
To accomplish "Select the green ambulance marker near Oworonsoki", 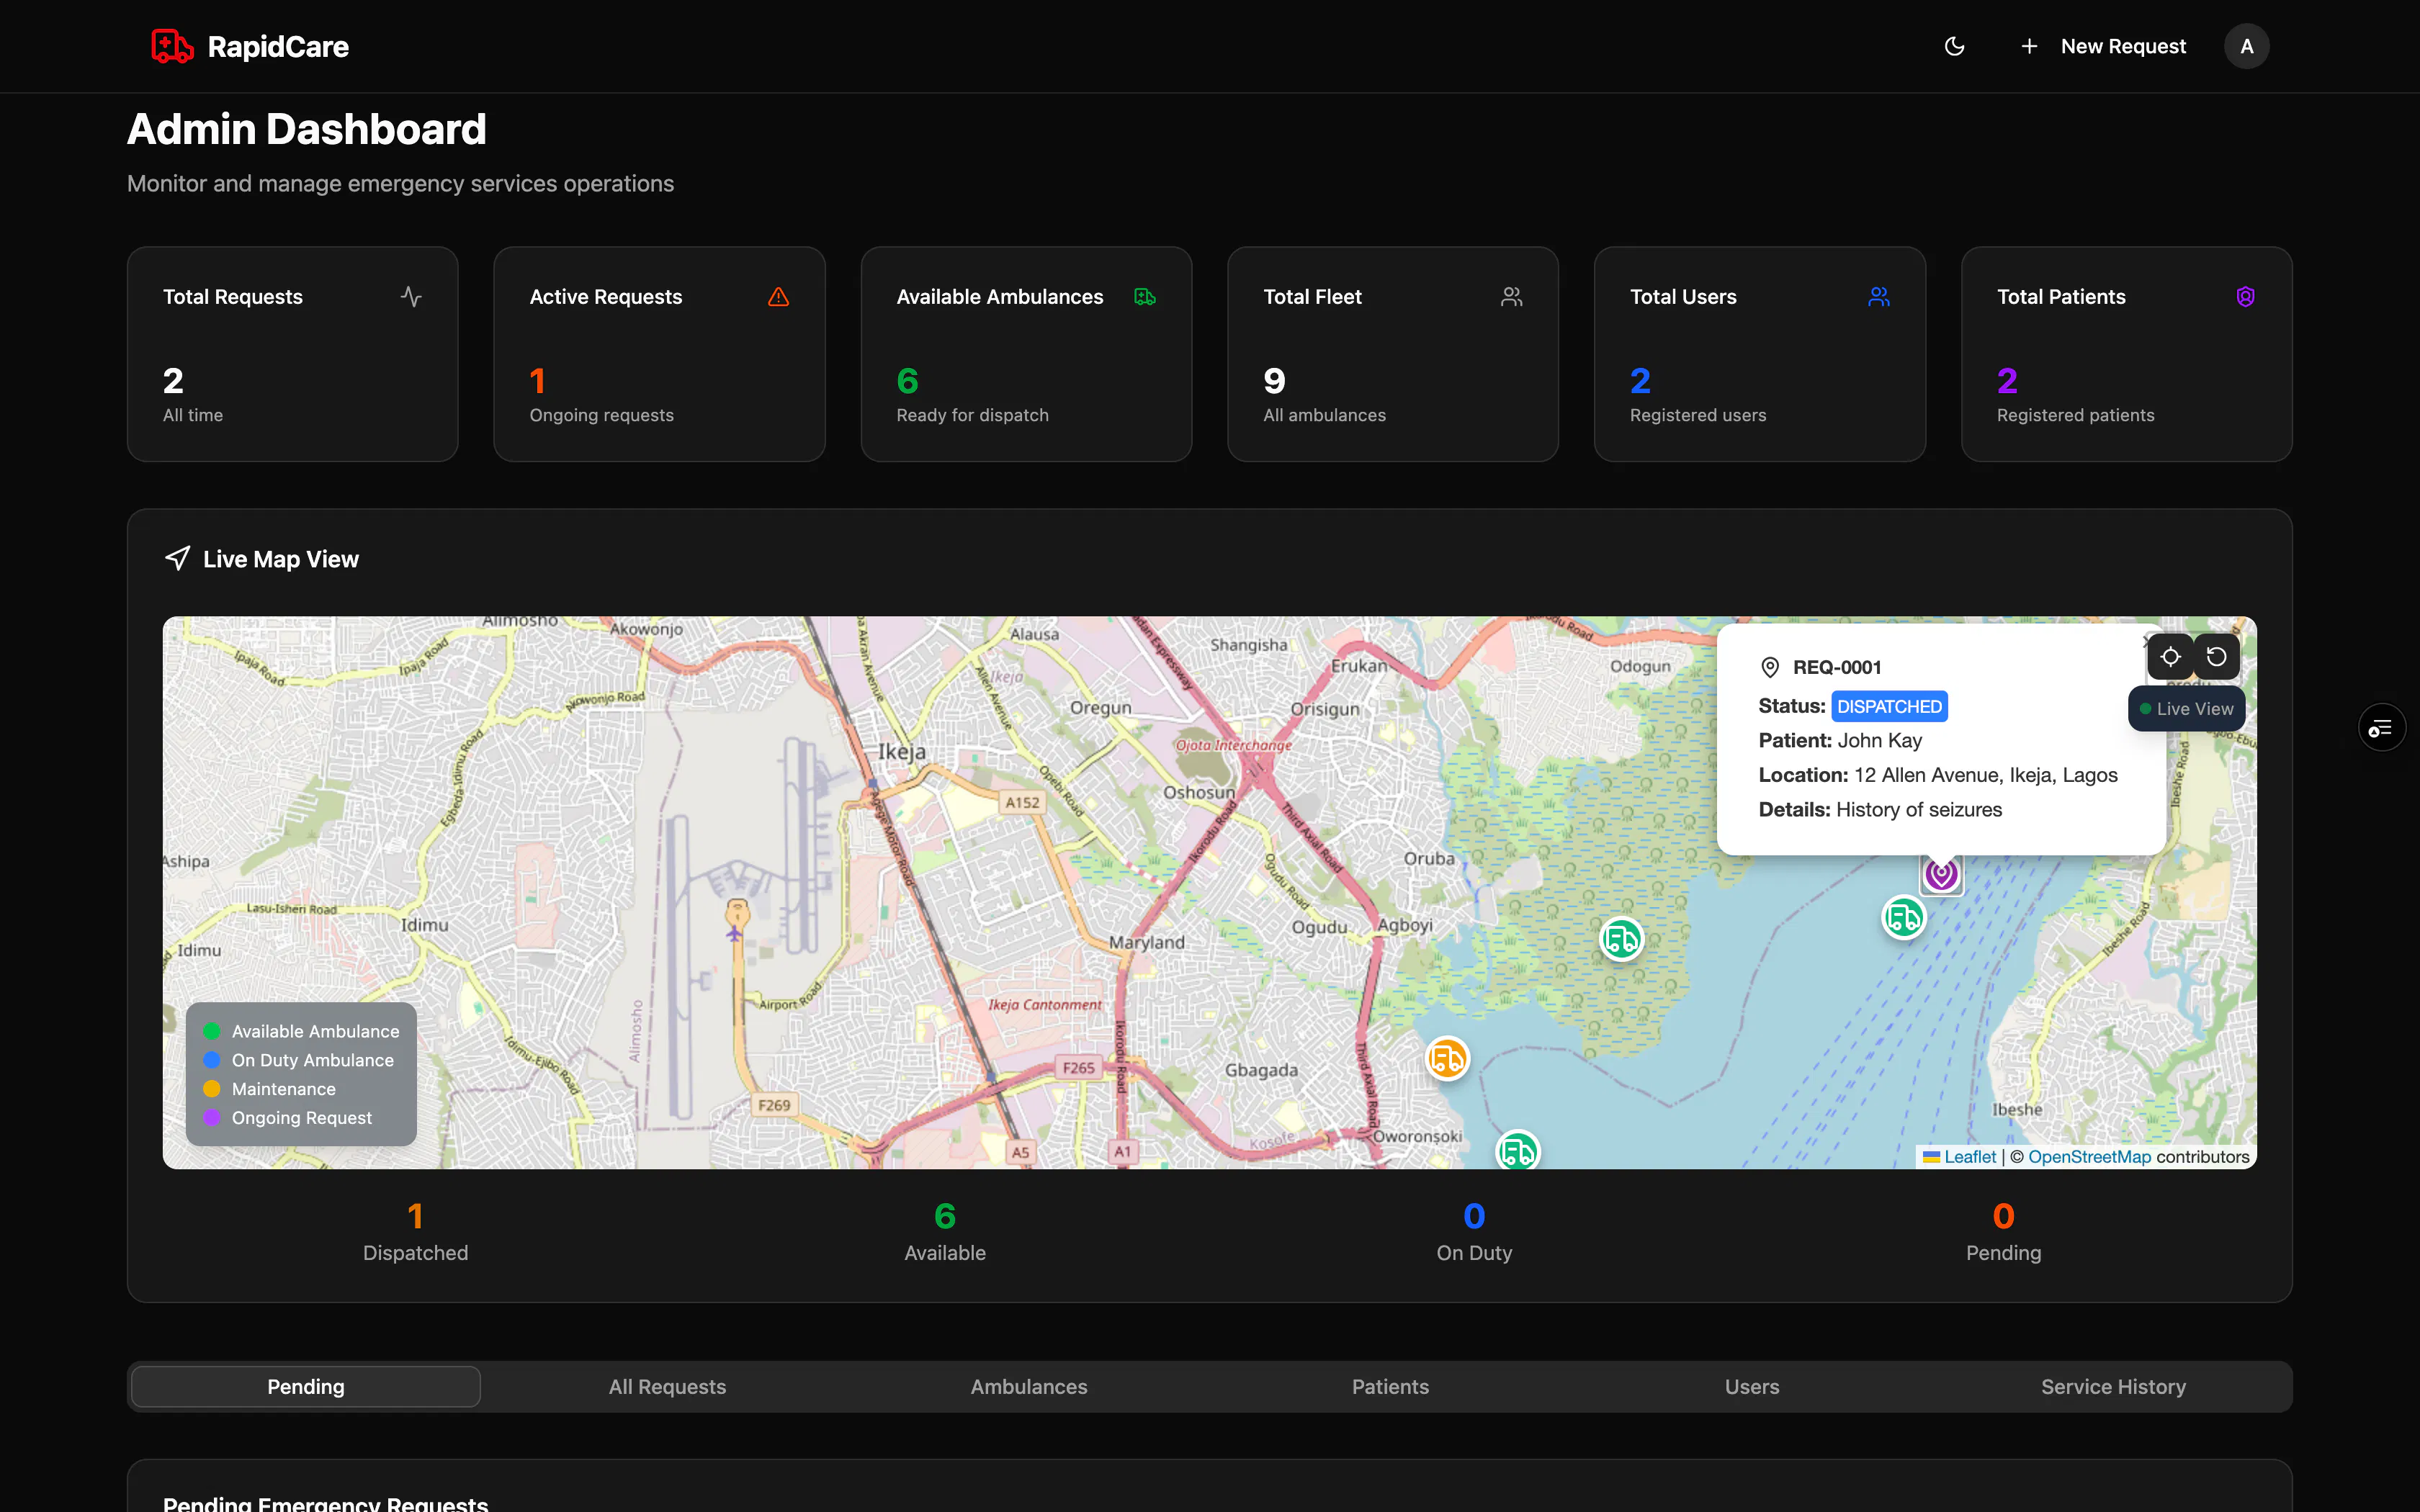I will coord(1517,1151).
